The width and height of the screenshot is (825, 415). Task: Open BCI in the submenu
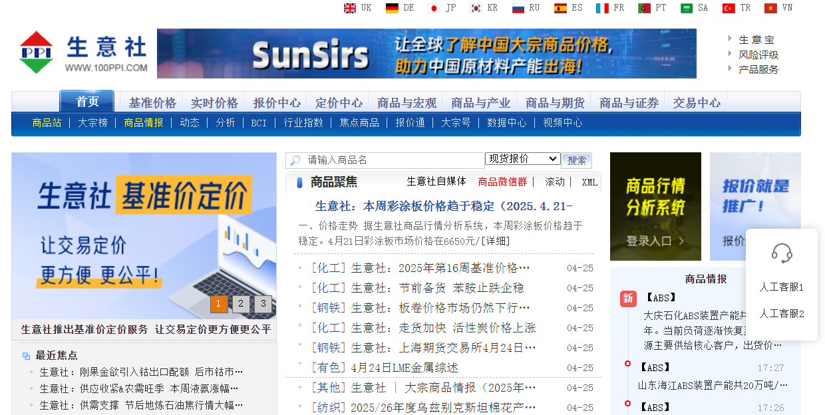[x=259, y=123]
